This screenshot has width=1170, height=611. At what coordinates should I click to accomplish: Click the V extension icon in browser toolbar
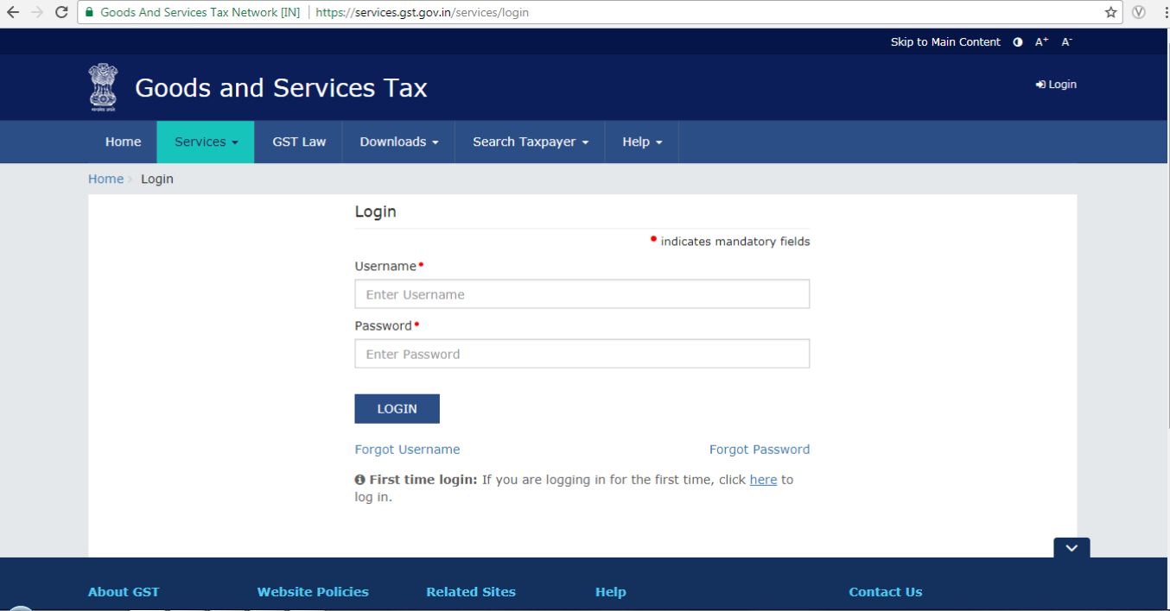pyautogui.click(x=1139, y=12)
